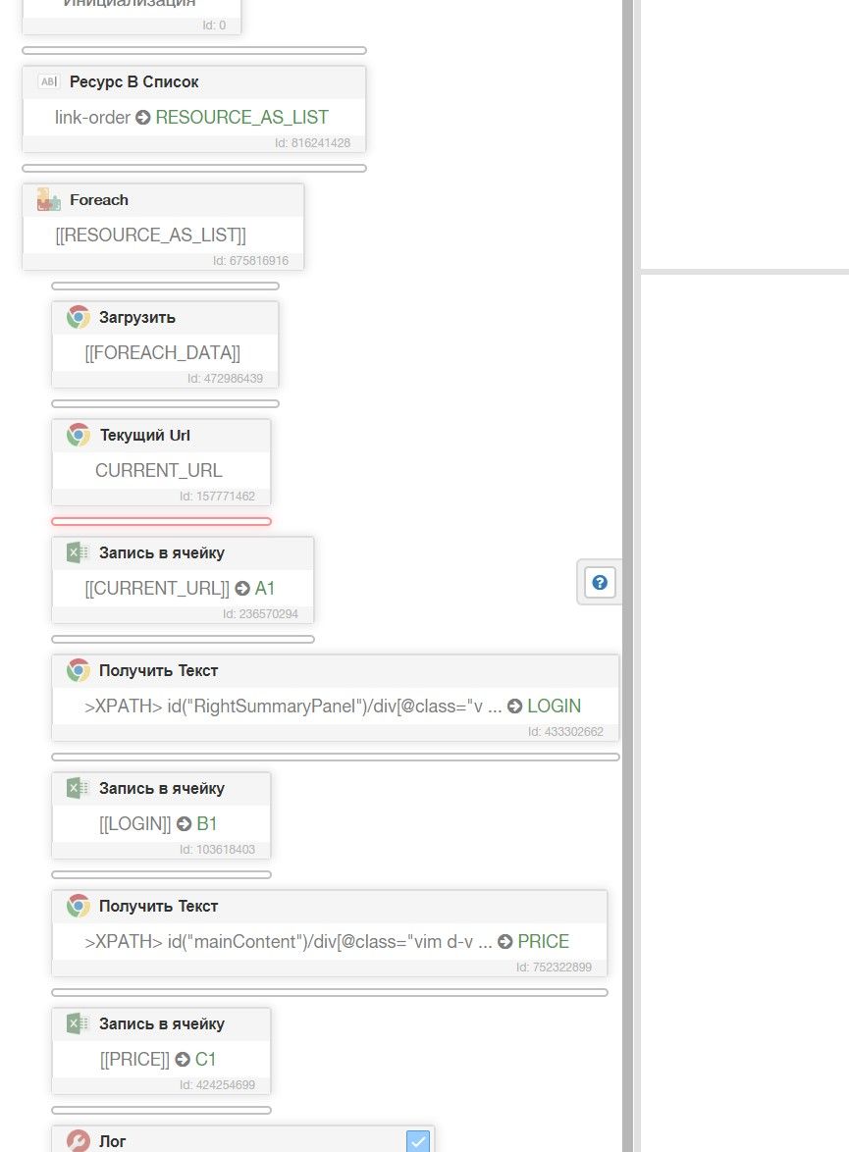Click the insertion bar below the Foreach block
Image resolution: width=849 pixels, height=1152 pixels.
[x=165, y=286]
